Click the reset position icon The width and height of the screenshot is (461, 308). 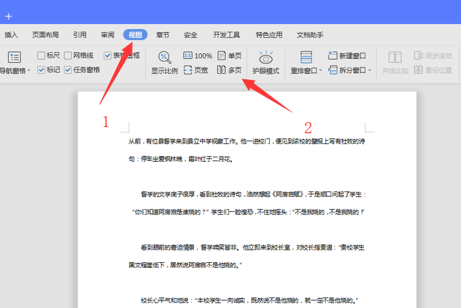click(x=418, y=69)
